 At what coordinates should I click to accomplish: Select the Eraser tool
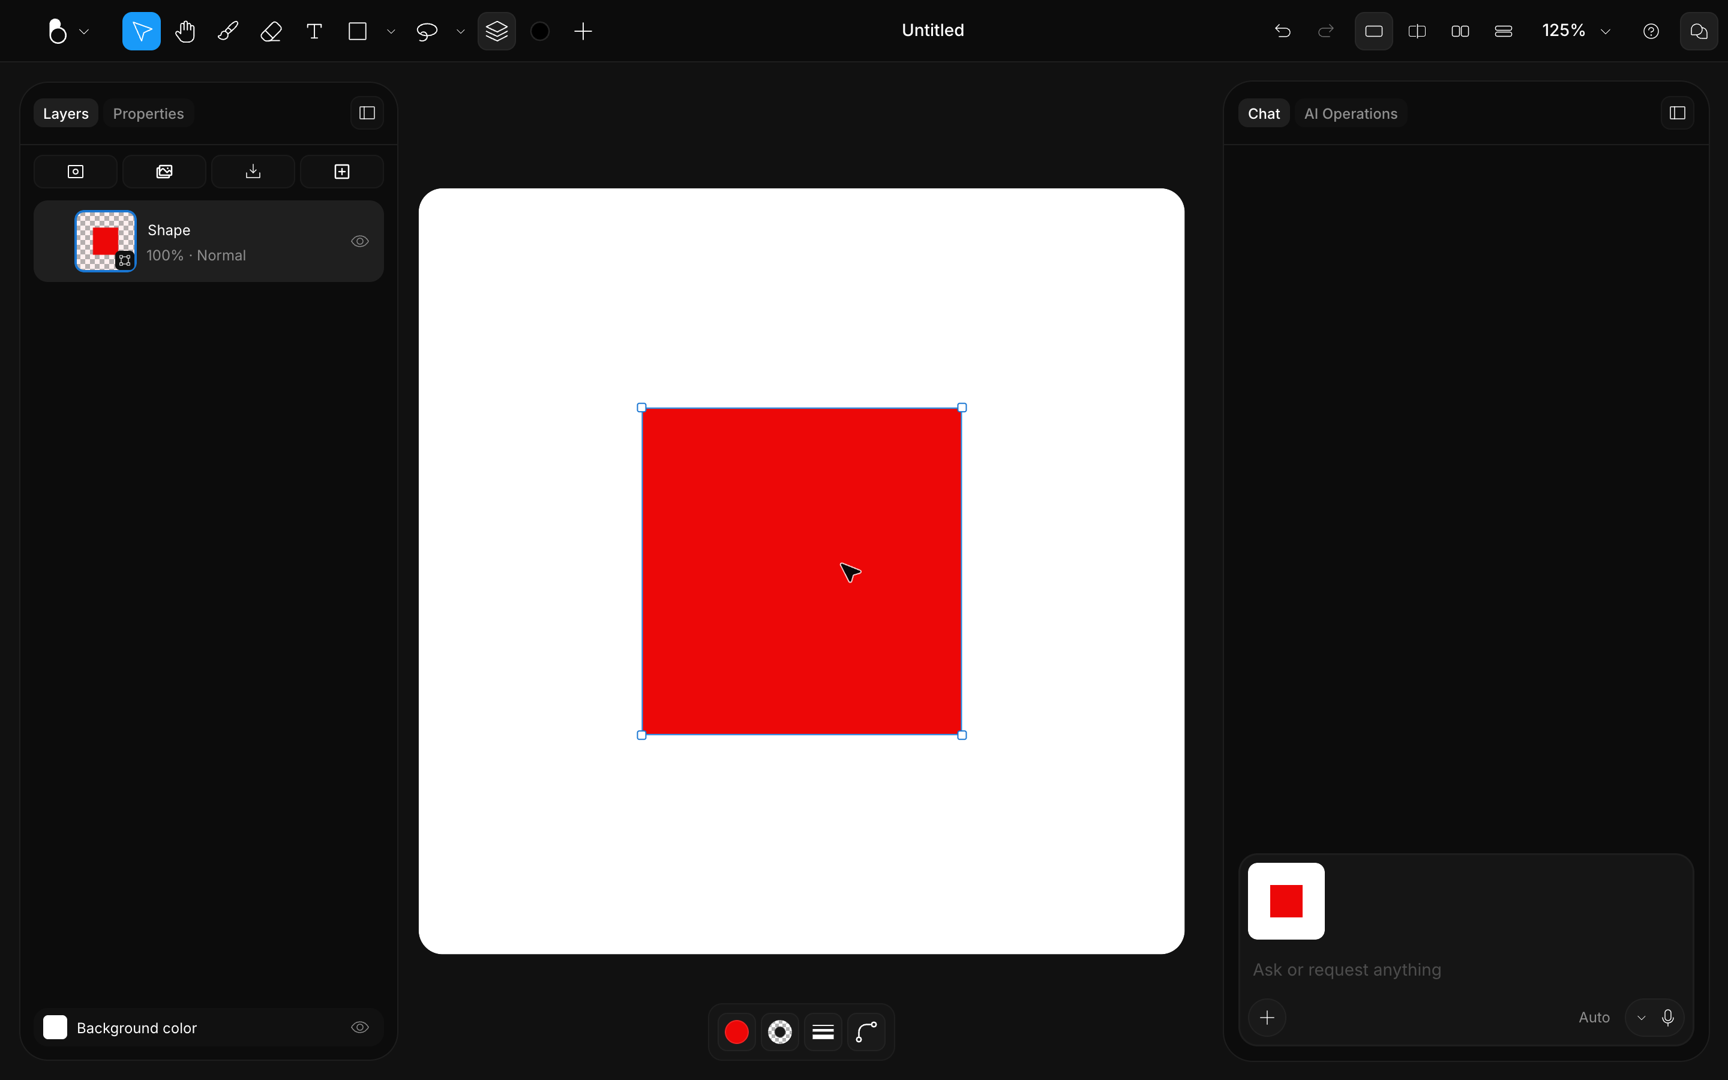271,31
